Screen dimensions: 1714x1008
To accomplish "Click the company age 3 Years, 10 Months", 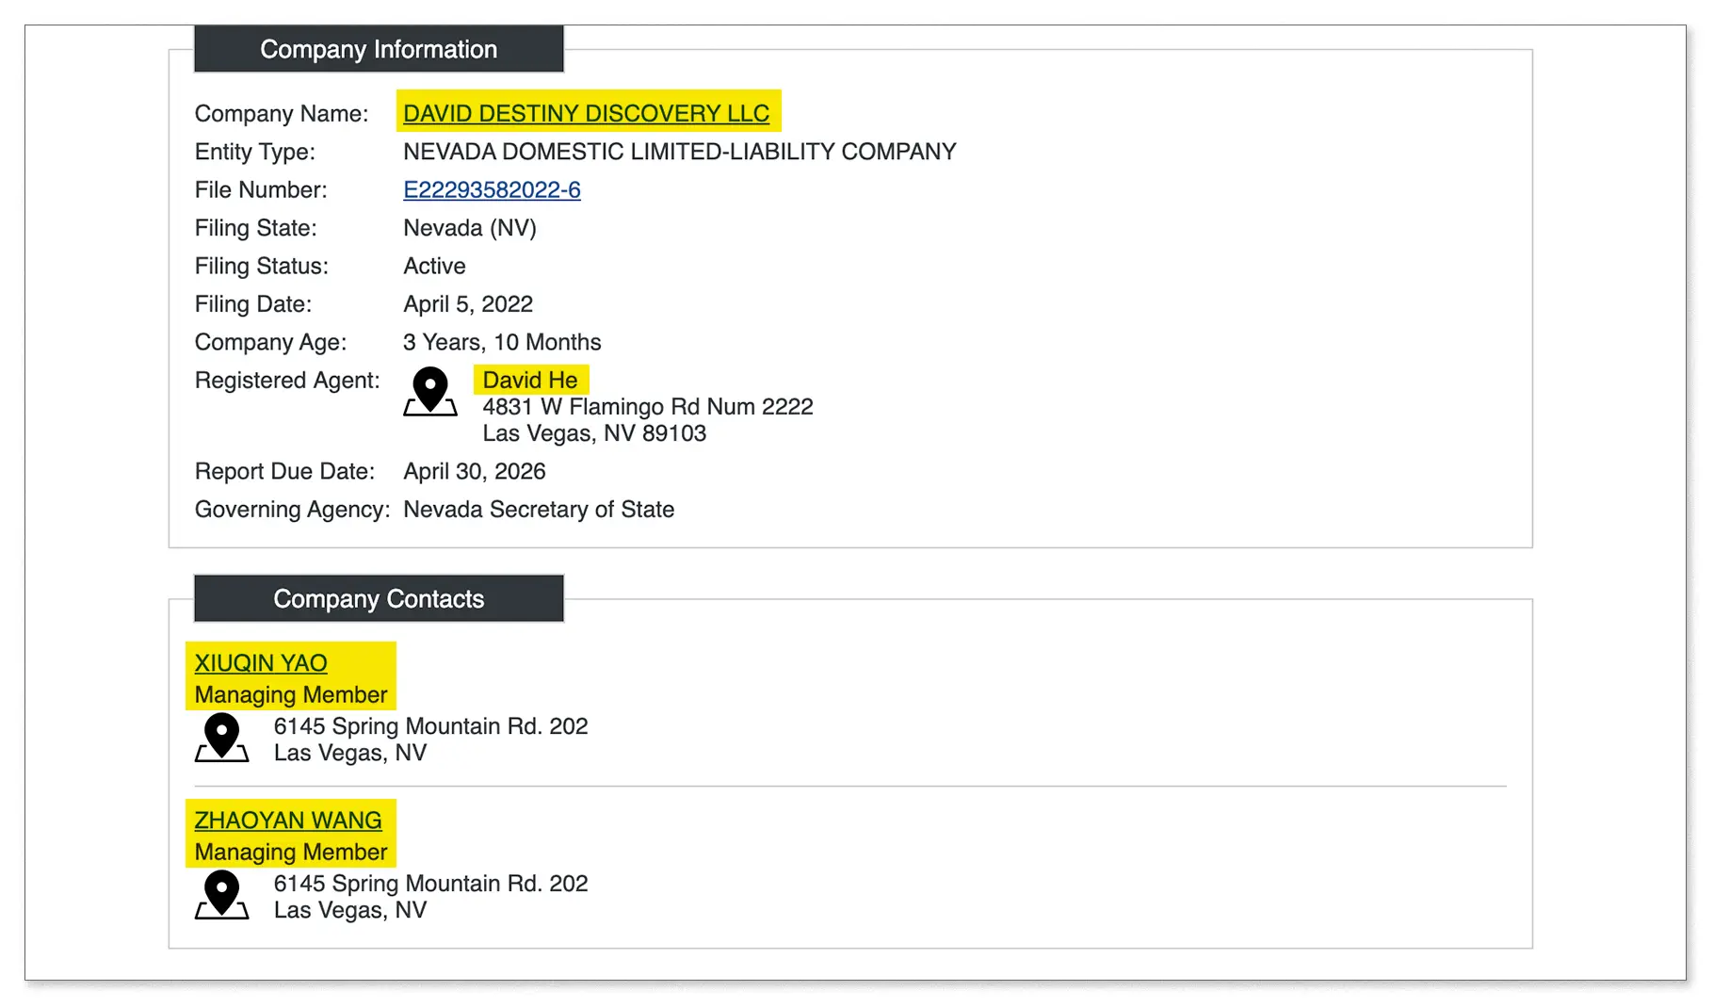I will point(502,342).
